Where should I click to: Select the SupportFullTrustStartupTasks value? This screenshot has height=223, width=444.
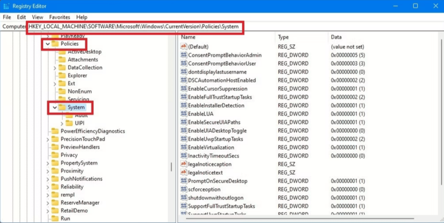[222, 206]
